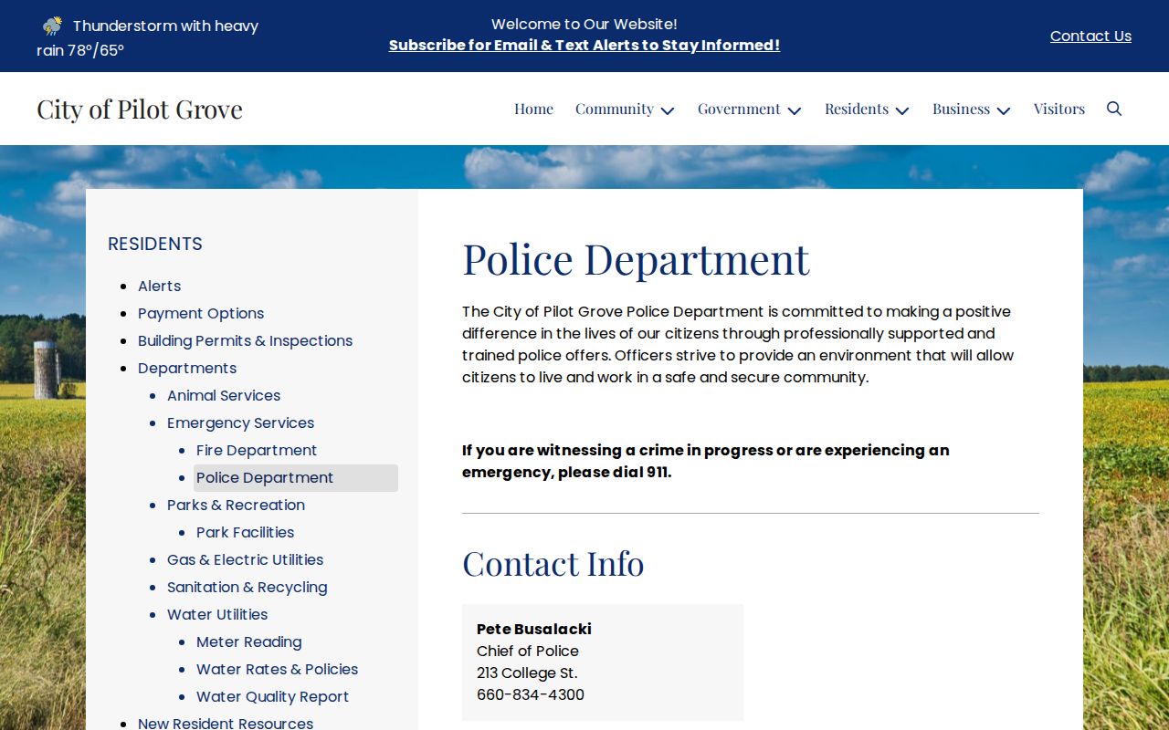The image size is (1169, 730).
Task: Click the RESIDENTS sidebar heading
Action: (x=155, y=244)
